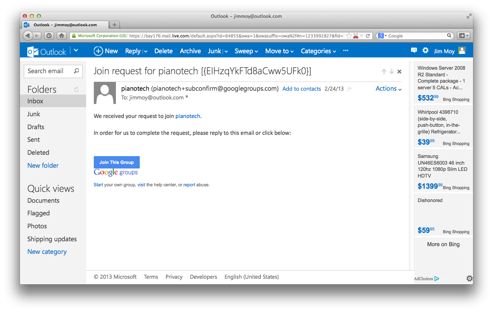Open the Flagged quick view
This screenshot has height=312, width=493.
[39, 213]
